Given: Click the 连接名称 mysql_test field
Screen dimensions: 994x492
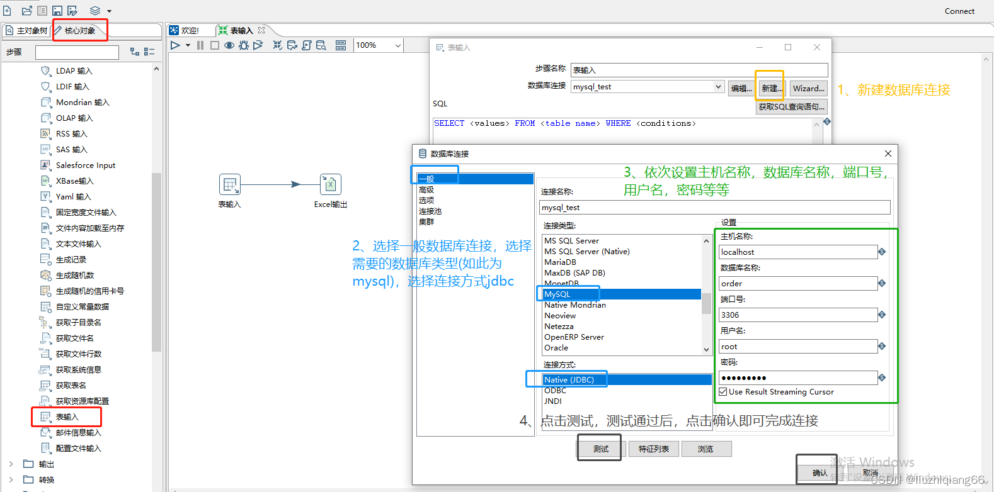Looking at the screenshot, I should pos(715,208).
